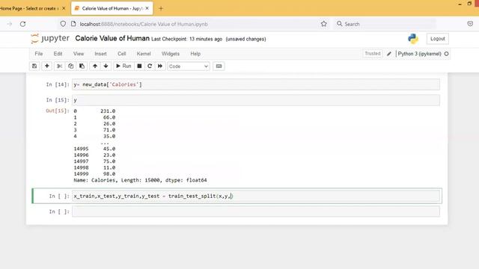
Task: Click the Jupyter logo
Action: tap(50, 38)
